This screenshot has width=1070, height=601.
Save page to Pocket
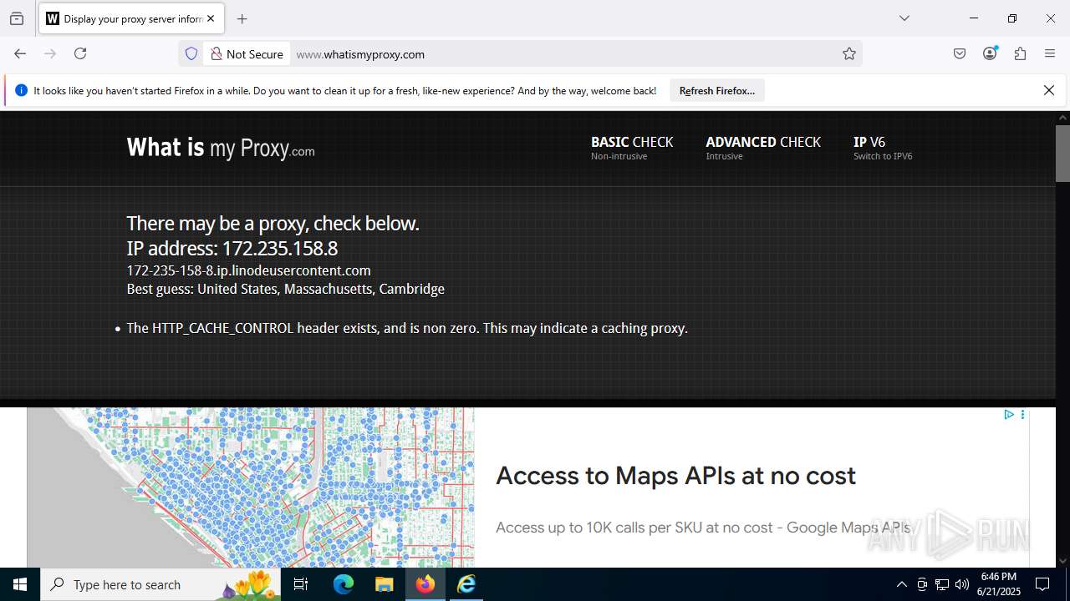point(960,53)
